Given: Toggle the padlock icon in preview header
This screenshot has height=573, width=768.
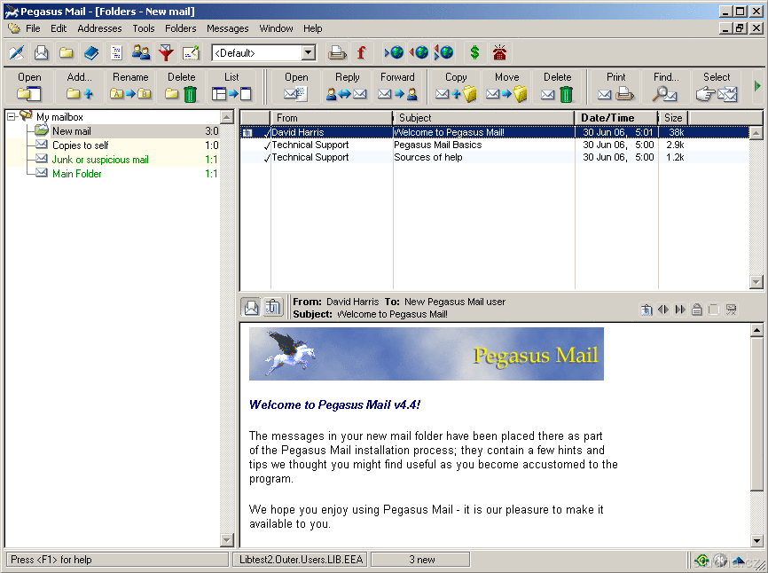Looking at the screenshot, I should coord(697,310).
